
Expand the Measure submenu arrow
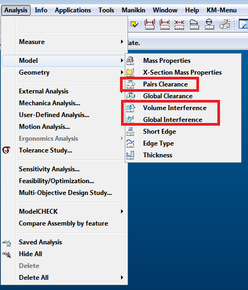(122, 42)
